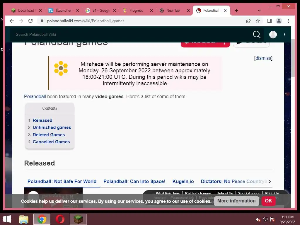Jump to Unfinished games in contents
This screenshot has width=300, height=225.
(52, 127)
